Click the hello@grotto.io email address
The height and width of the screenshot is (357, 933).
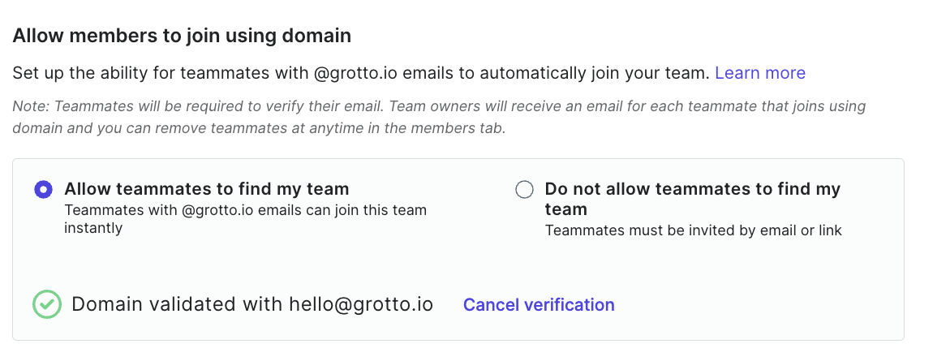(x=361, y=304)
